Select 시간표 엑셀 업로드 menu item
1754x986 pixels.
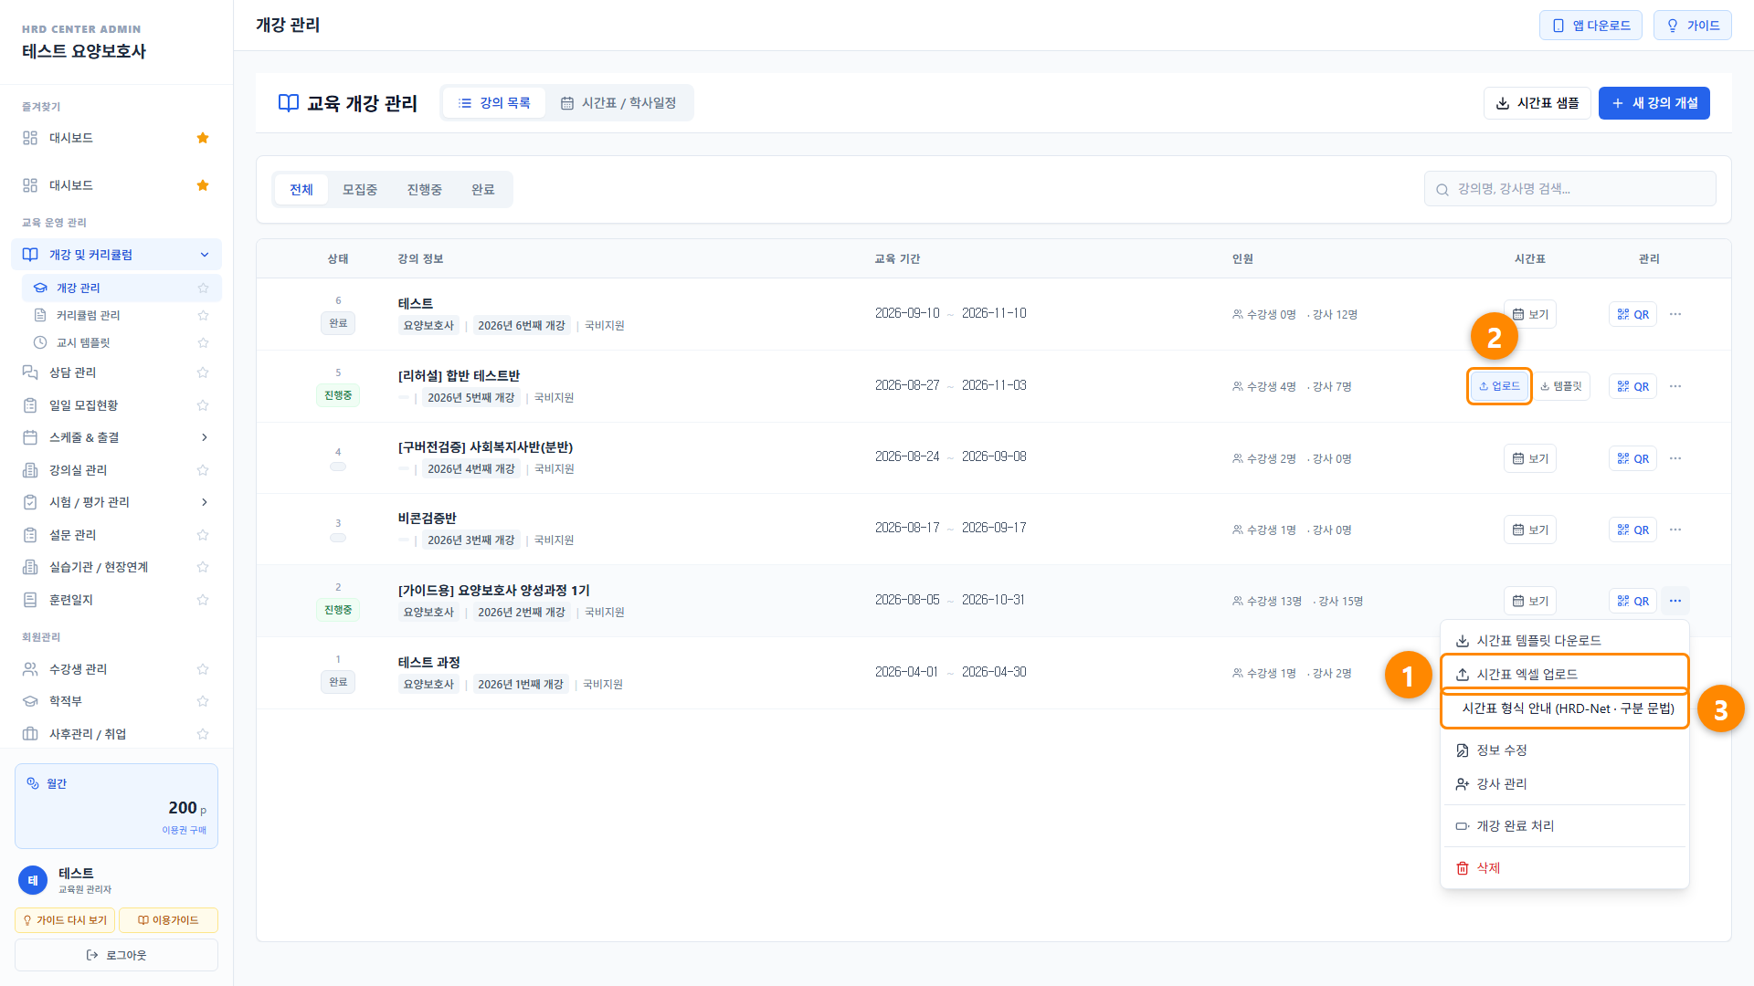(1564, 674)
